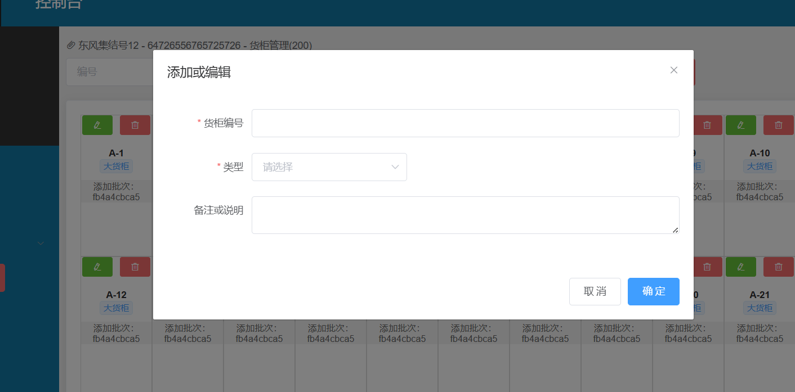Select the 大货柜 tag under A-1
Screen dimensions: 795x392
pyautogui.click(x=116, y=166)
